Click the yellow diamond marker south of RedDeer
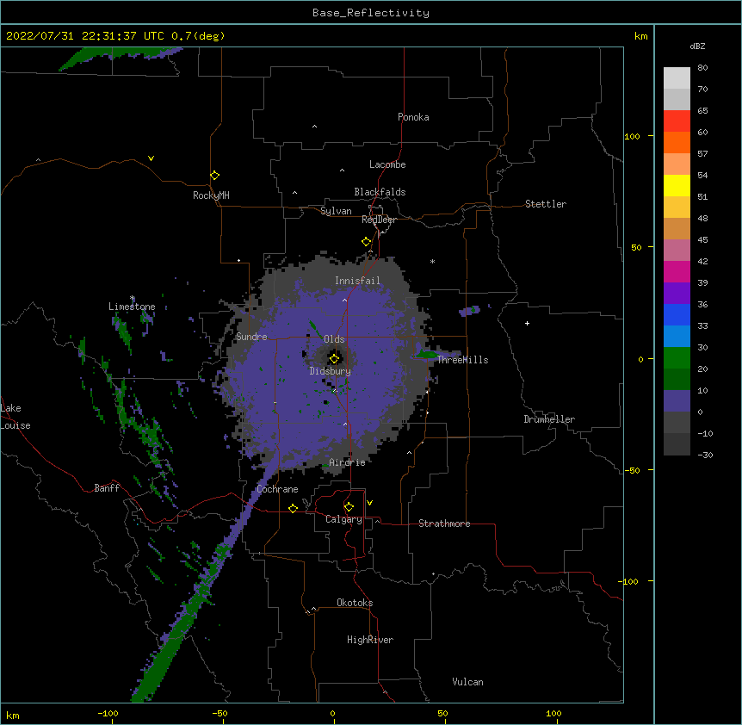The width and height of the screenshot is (742, 725). click(366, 242)
